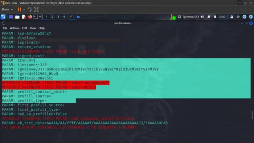The image size is (254, 143).
Task: Click the 'timezone=-330' line
Action: pyautogui.click(x=24, y=65)
